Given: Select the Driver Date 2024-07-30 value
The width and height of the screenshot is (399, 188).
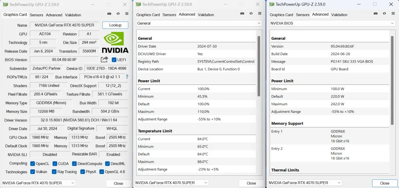Looking at the screenshot, I should pos(207,46).
